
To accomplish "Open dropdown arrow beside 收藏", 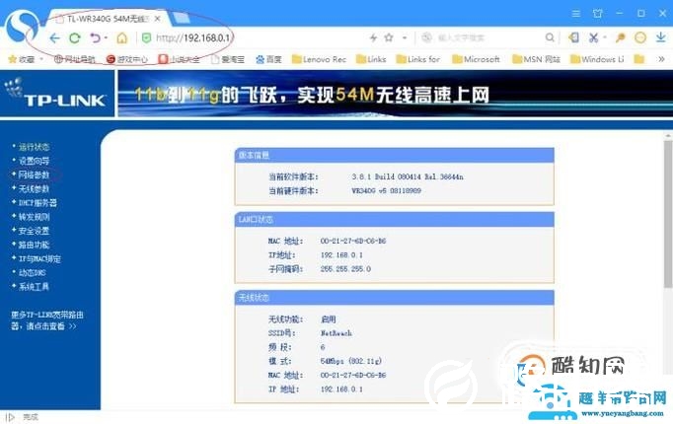I will pyautogui.click(x=41, y=59).
